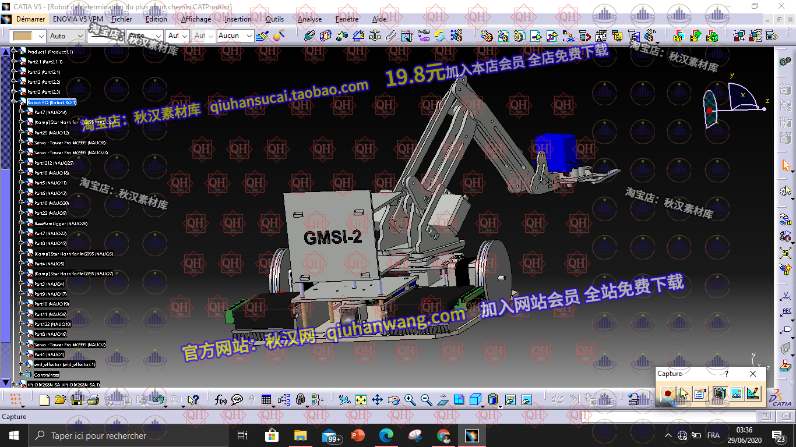This screenshot has width=796, height=447.
Task: Click the Save diskette icon
Action: (x=76, y=400)
